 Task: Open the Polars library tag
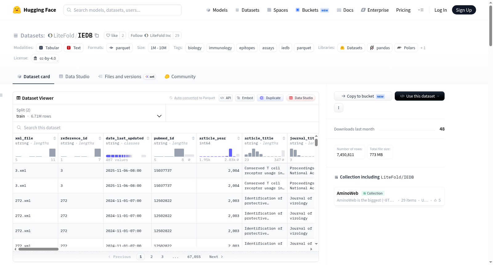[x=406, y=48]
